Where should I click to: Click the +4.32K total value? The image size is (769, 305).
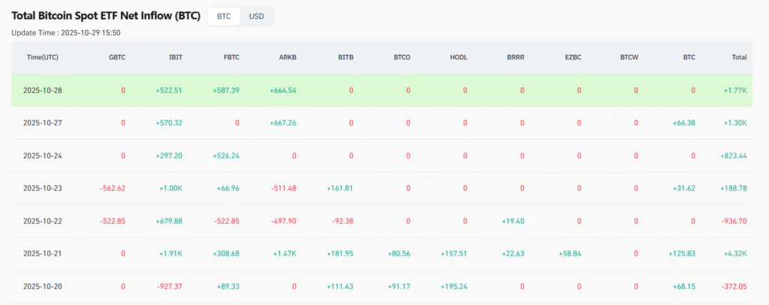[x=733, y=254]
